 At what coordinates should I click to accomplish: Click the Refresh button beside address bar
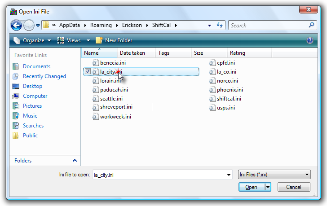[220, 26]
